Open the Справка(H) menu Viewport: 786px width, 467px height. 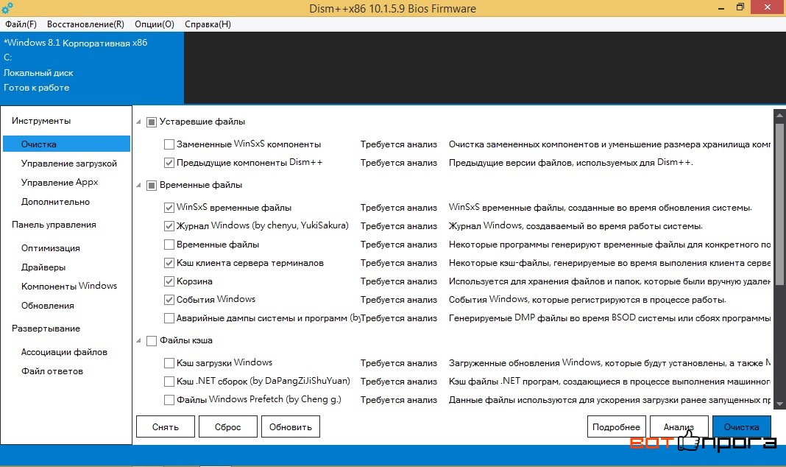tap(208, 24)
